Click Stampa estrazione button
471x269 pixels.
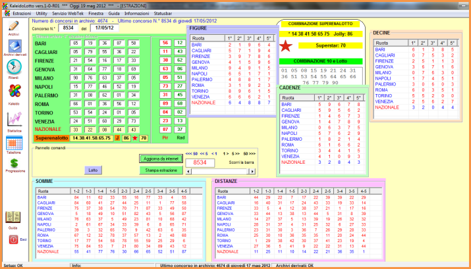161,170
